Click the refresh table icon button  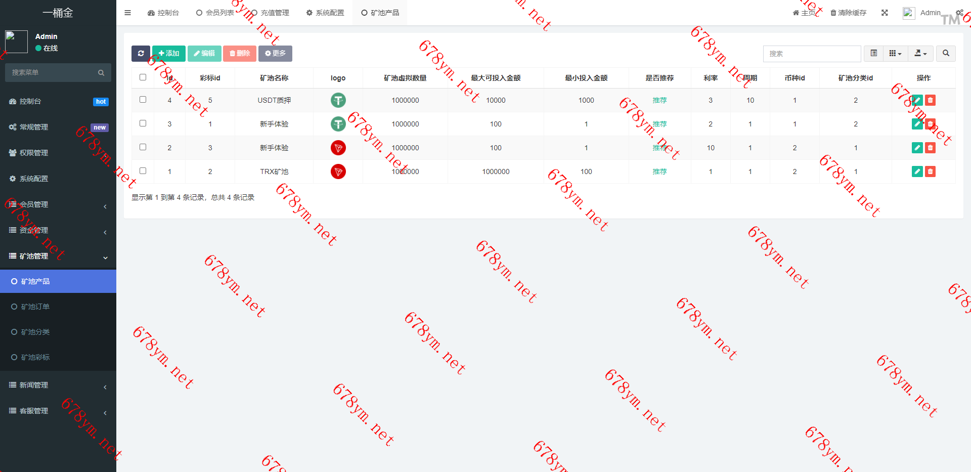point(141,54)
